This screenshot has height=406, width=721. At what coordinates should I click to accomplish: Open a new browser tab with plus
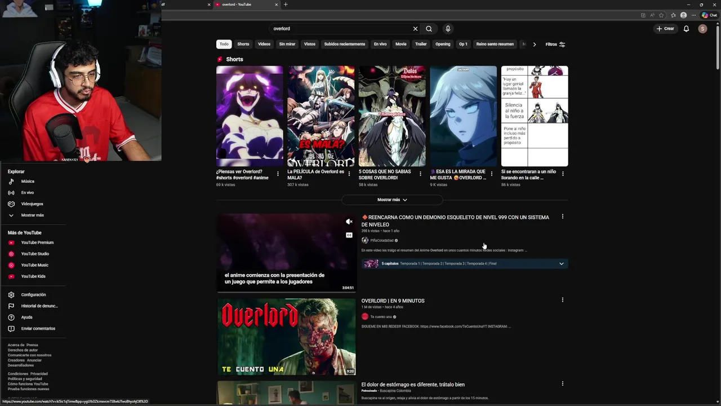click(286, 5)
